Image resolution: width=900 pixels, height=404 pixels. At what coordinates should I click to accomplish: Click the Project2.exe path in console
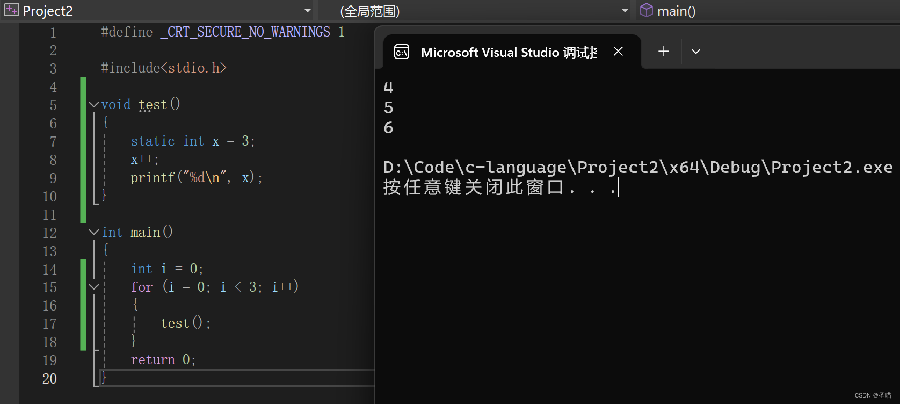[638, 167]
